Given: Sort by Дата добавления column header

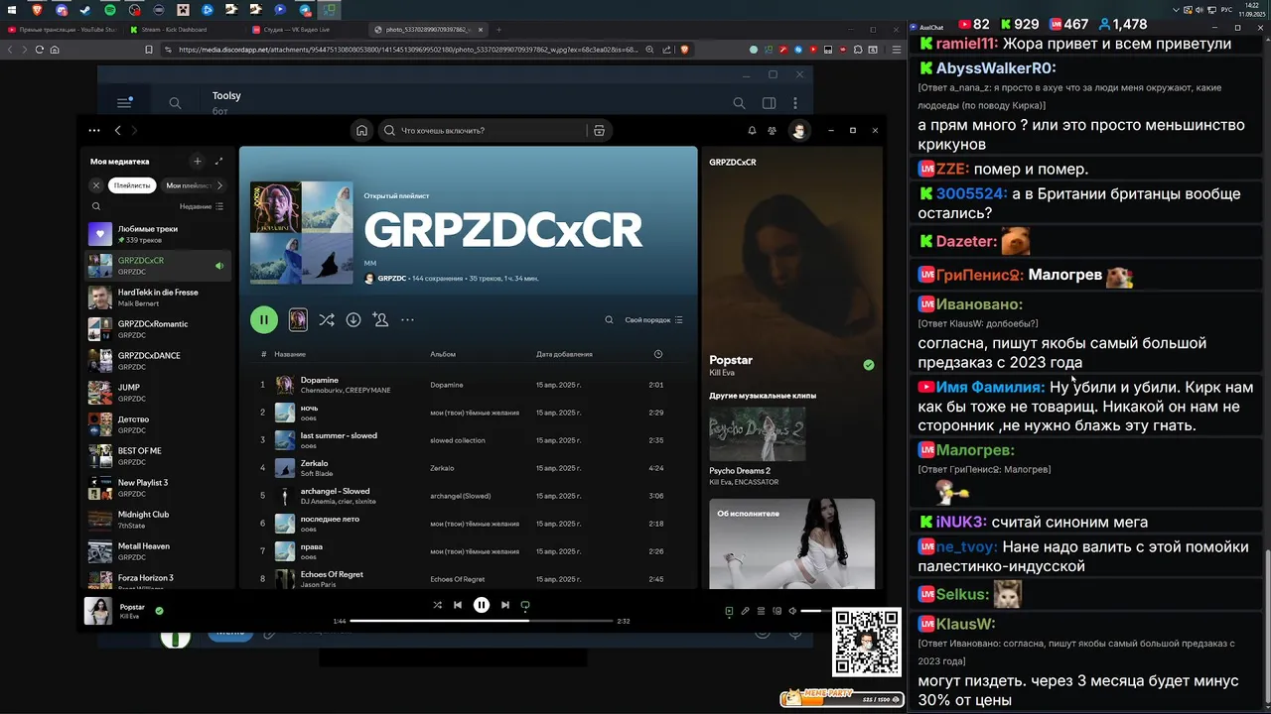Looking at the screenshot, I should click(x=564, y=354).
